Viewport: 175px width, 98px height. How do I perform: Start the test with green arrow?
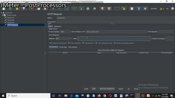[x=74, y=9]
